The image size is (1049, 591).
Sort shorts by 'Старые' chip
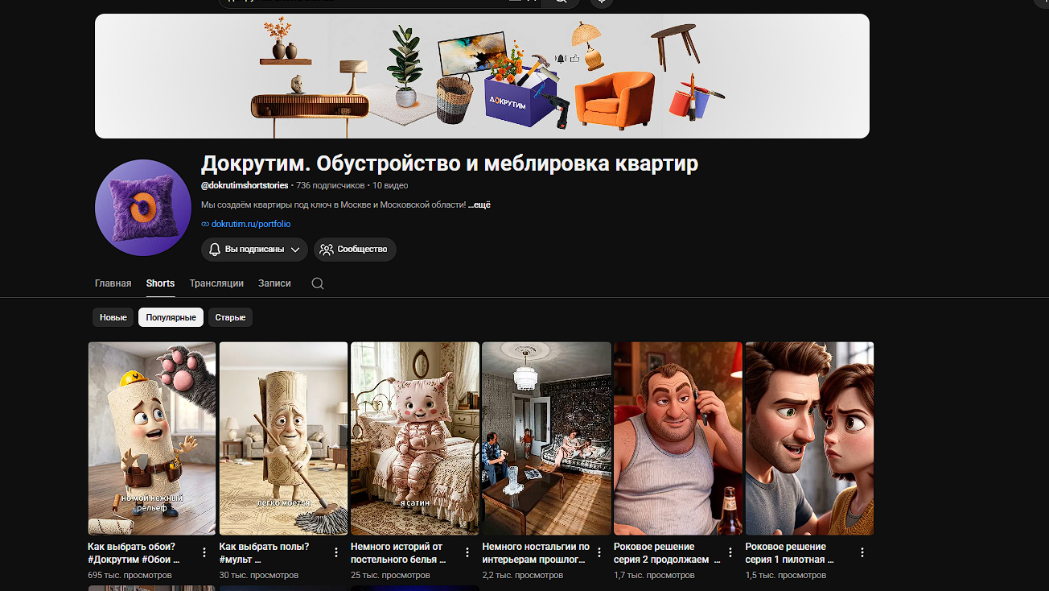pyautogui.click(x=230, y=317)
